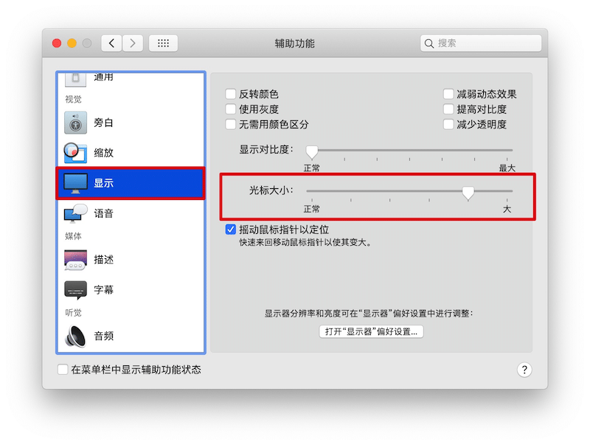Screen dimensions: 590x445
Task: Click the 辅助功能 window title
Action: tap(294, 44)
